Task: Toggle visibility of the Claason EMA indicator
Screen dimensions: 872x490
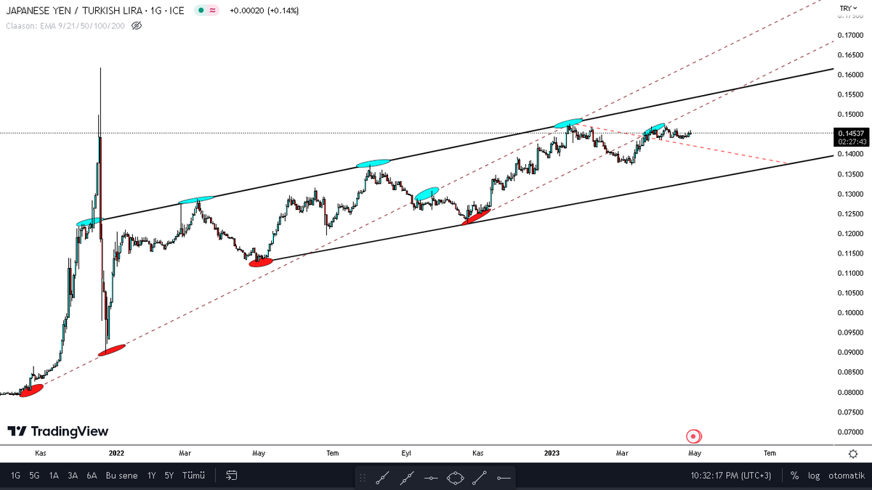Action: click(137, 25)
